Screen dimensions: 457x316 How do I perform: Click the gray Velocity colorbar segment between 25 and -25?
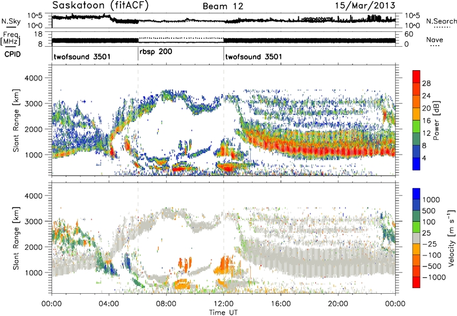416,238
